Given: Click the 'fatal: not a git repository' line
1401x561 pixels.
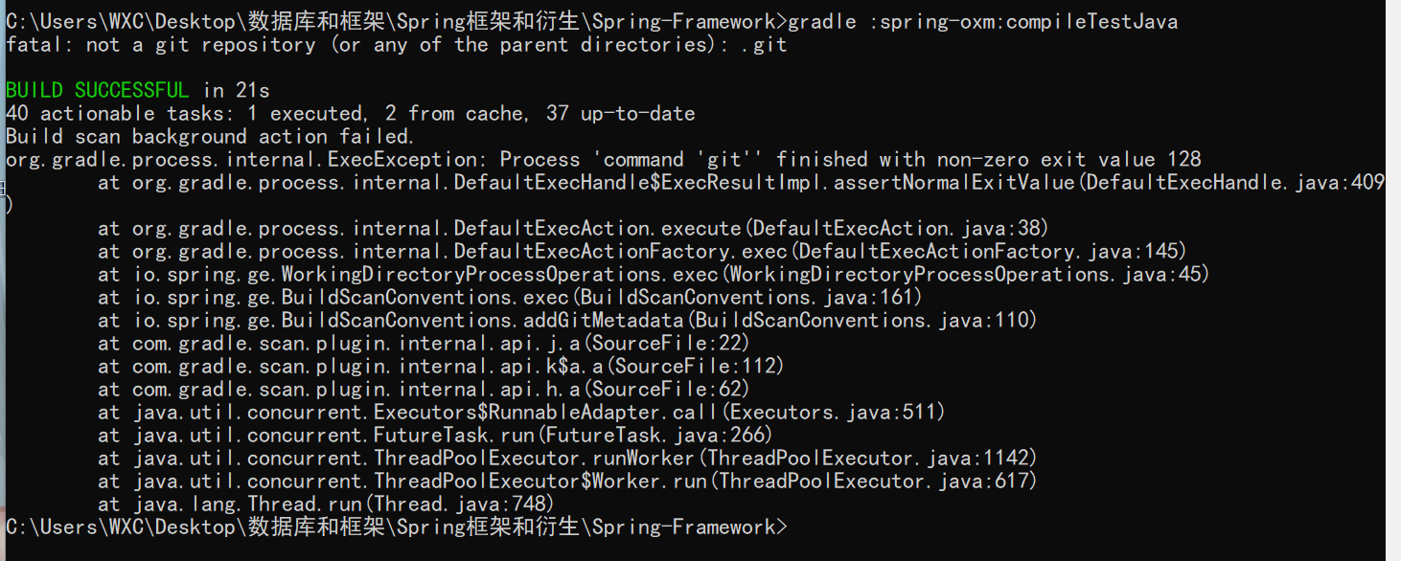Looking at the screenshot, I should coord(396,45).
